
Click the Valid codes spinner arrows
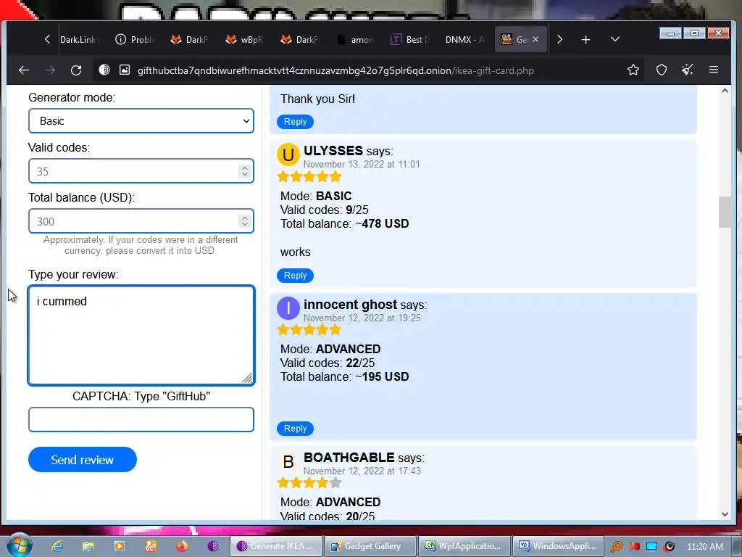coord(245,171)
